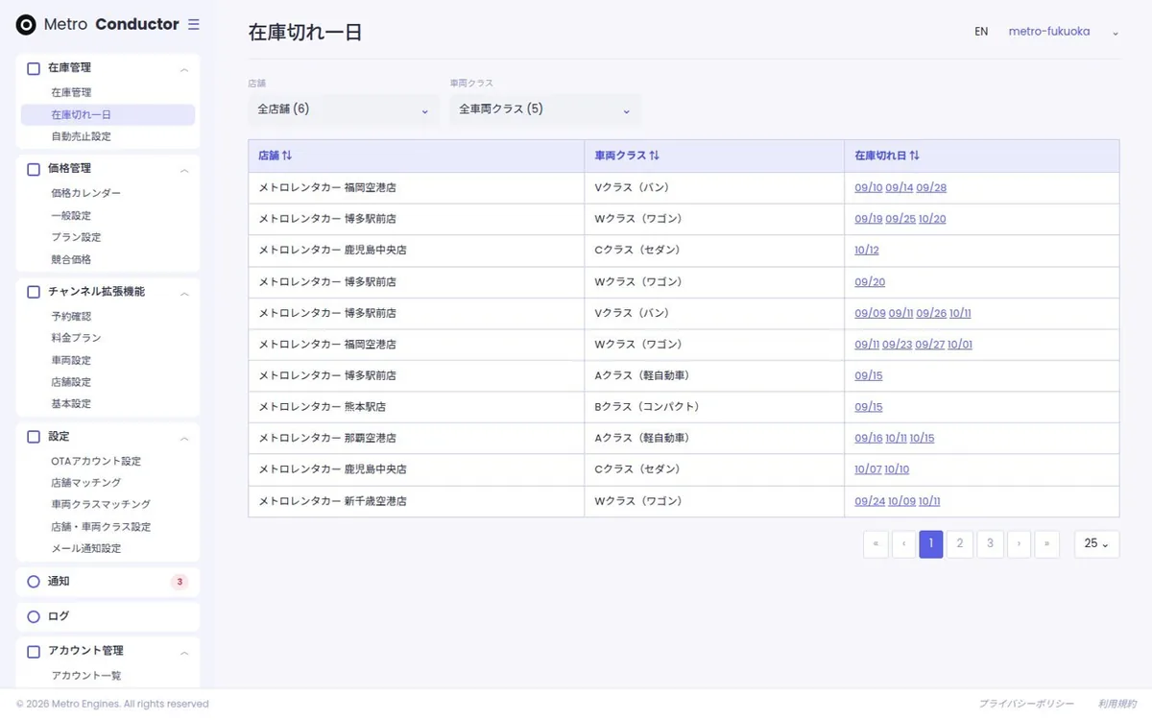Click current page 1 button

931,544
